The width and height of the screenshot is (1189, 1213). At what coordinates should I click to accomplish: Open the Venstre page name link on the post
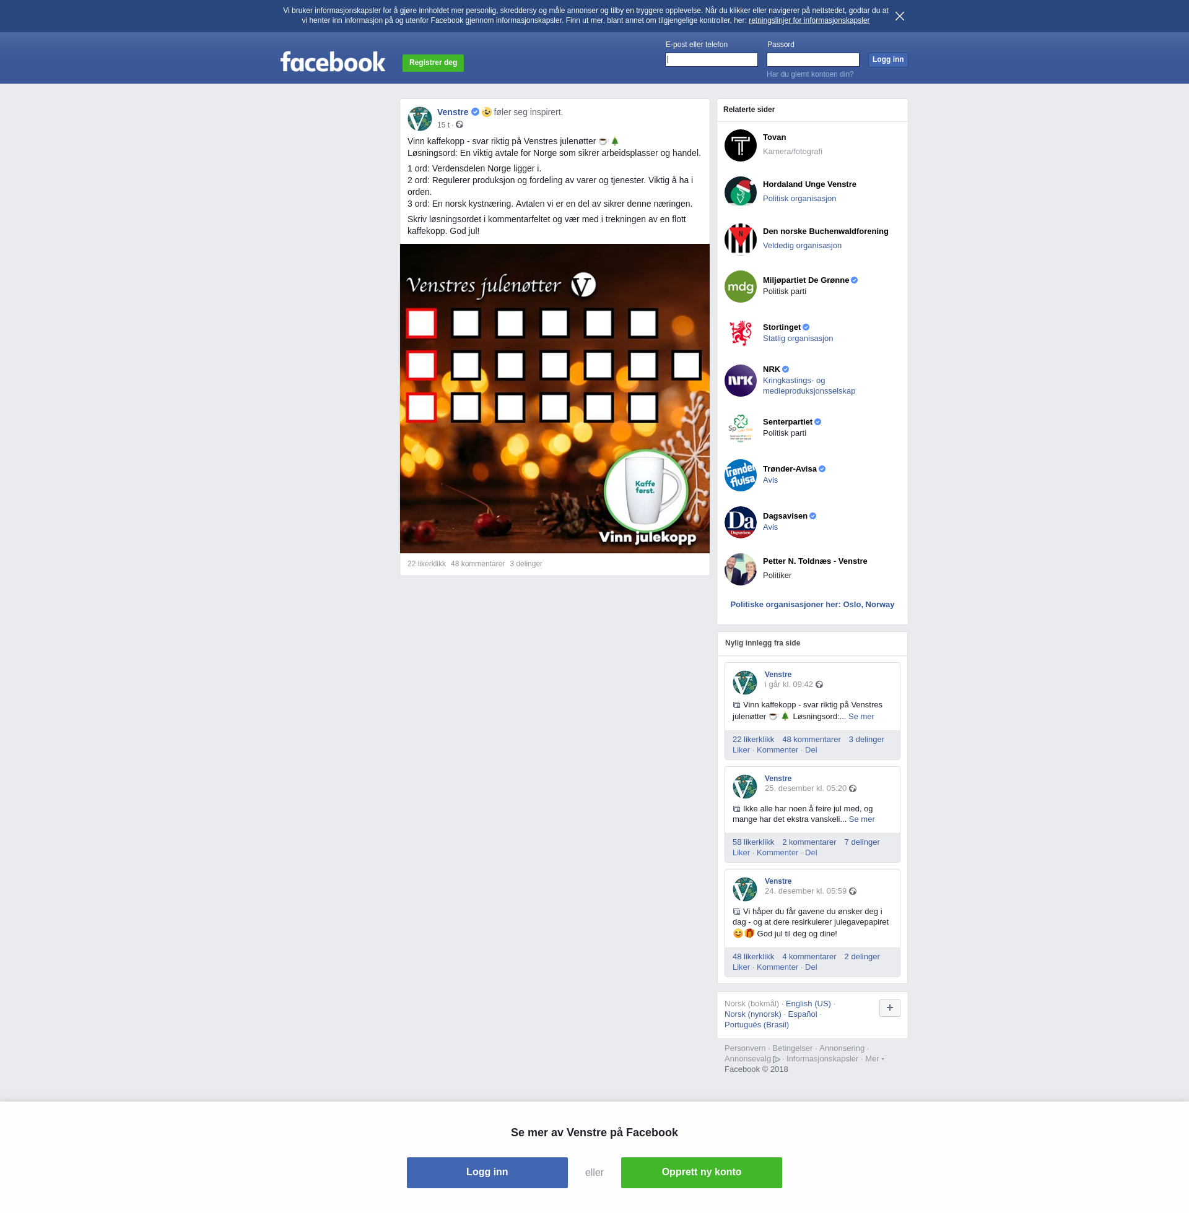tap(453, 112)
